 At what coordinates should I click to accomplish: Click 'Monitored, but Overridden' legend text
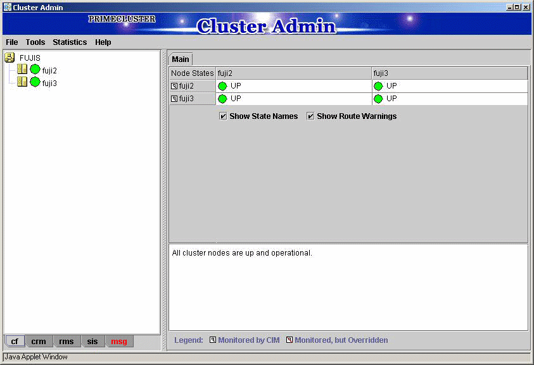341,340
